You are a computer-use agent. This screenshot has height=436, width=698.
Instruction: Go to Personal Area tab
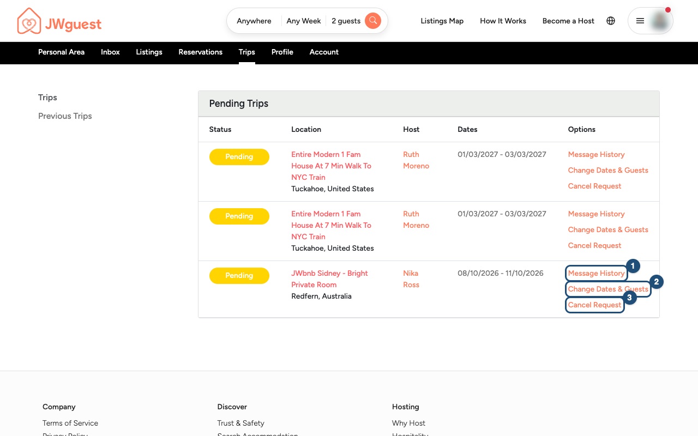pyautogui.click(x=61, y=52)
